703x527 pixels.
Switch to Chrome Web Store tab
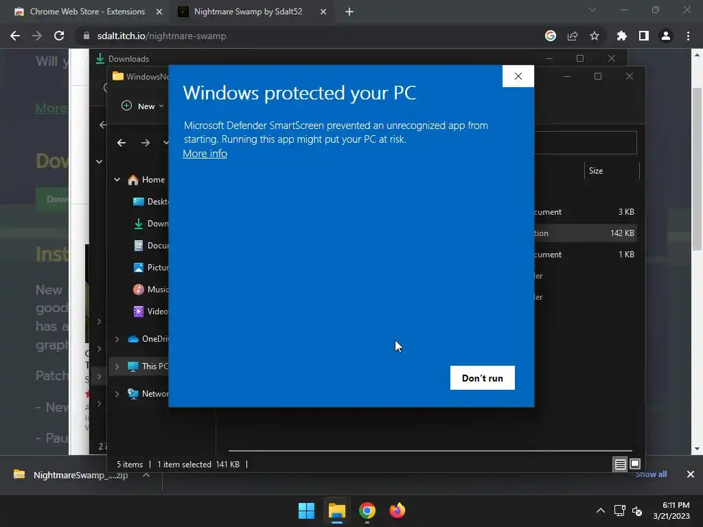tap(87, 12)
